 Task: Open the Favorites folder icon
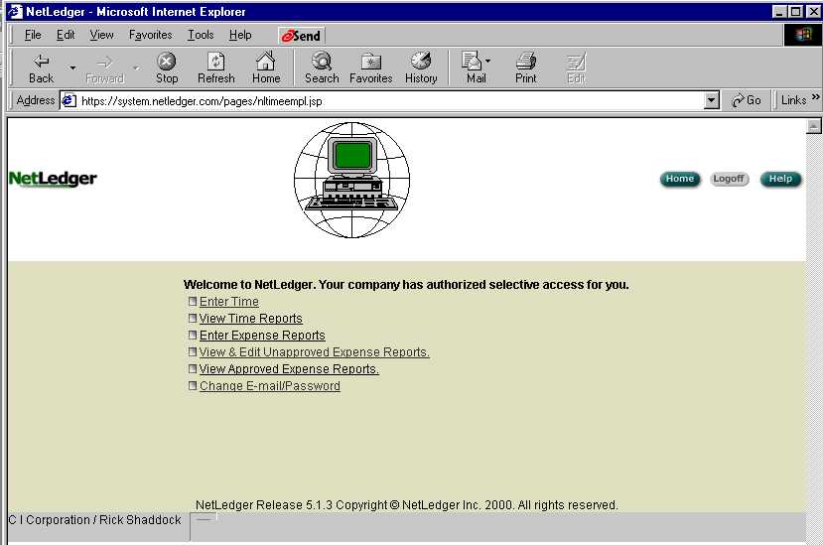click(370, 62)
